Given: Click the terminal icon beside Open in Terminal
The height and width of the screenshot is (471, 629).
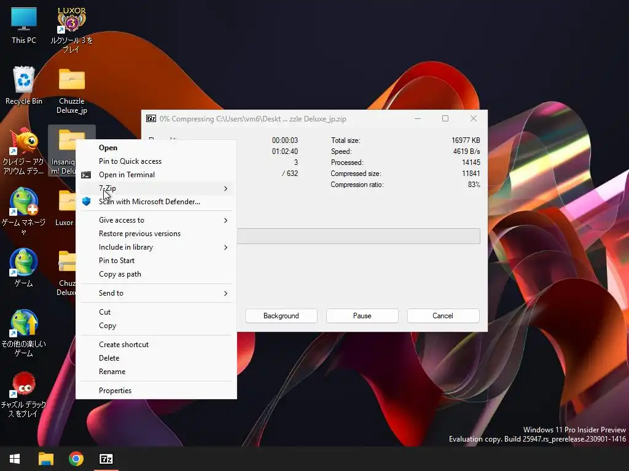Looking at the screenshot, I should [86, 175].
